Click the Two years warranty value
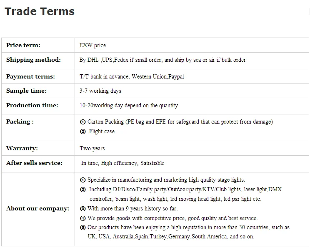The width and height of the screenshot is (310, 248). pyautogui.click(x=92, y=148)
